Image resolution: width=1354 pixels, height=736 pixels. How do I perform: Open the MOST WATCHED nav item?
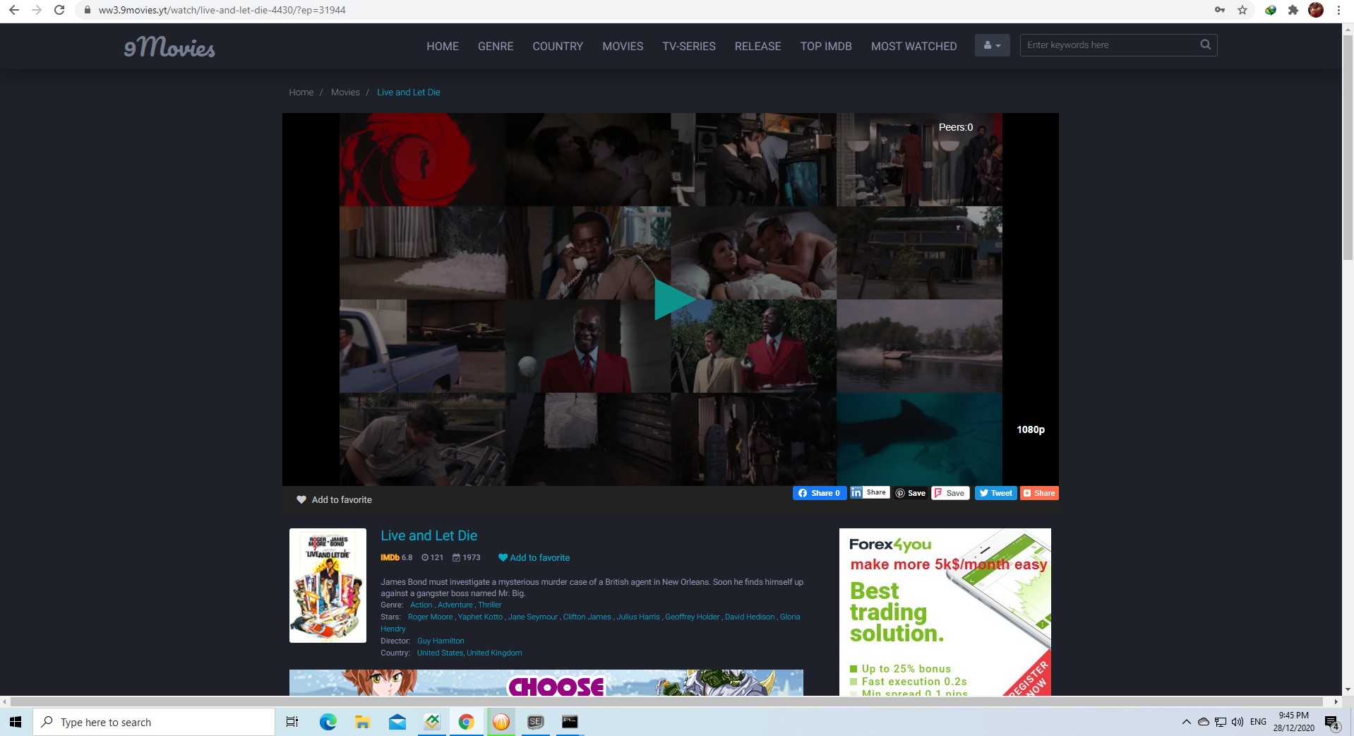tap(914, 46)
